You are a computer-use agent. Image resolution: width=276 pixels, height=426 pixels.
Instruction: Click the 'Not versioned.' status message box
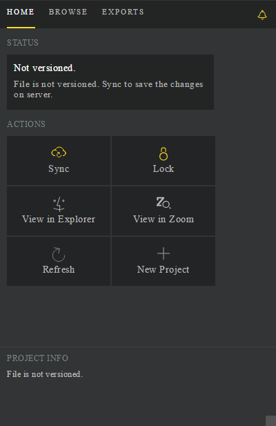point(110,82)
